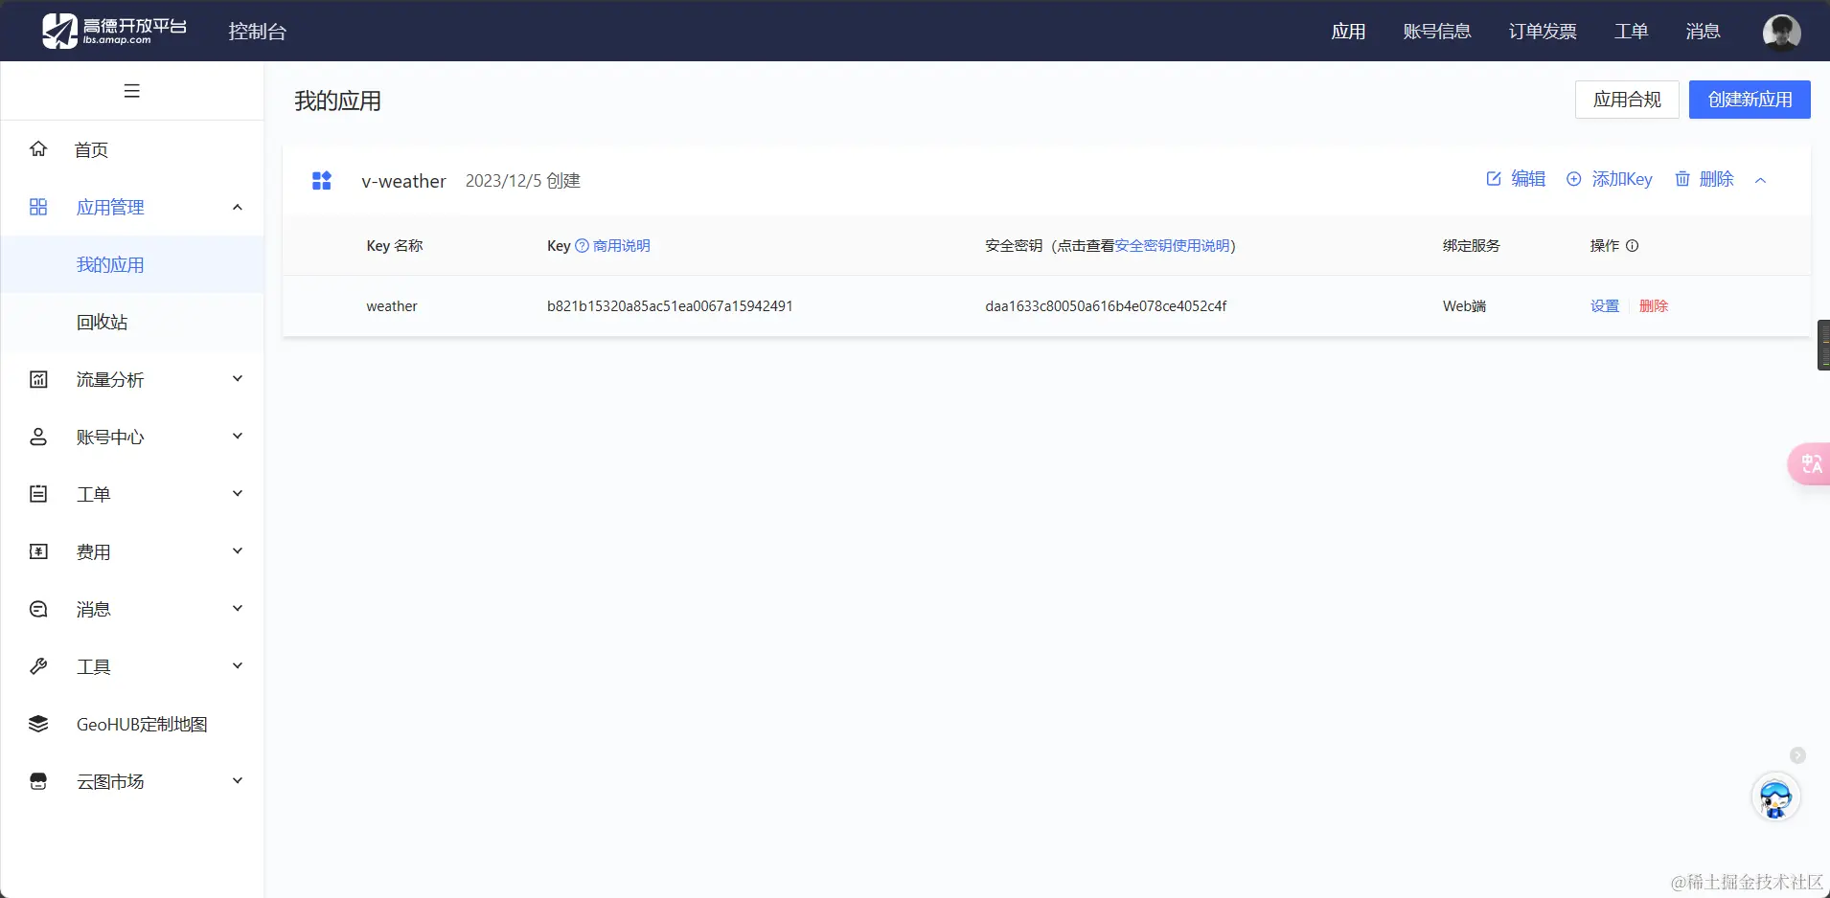1830x898 pixels.
Task: Click red 删除 for the weather key
Action: tap(1654, 306)
